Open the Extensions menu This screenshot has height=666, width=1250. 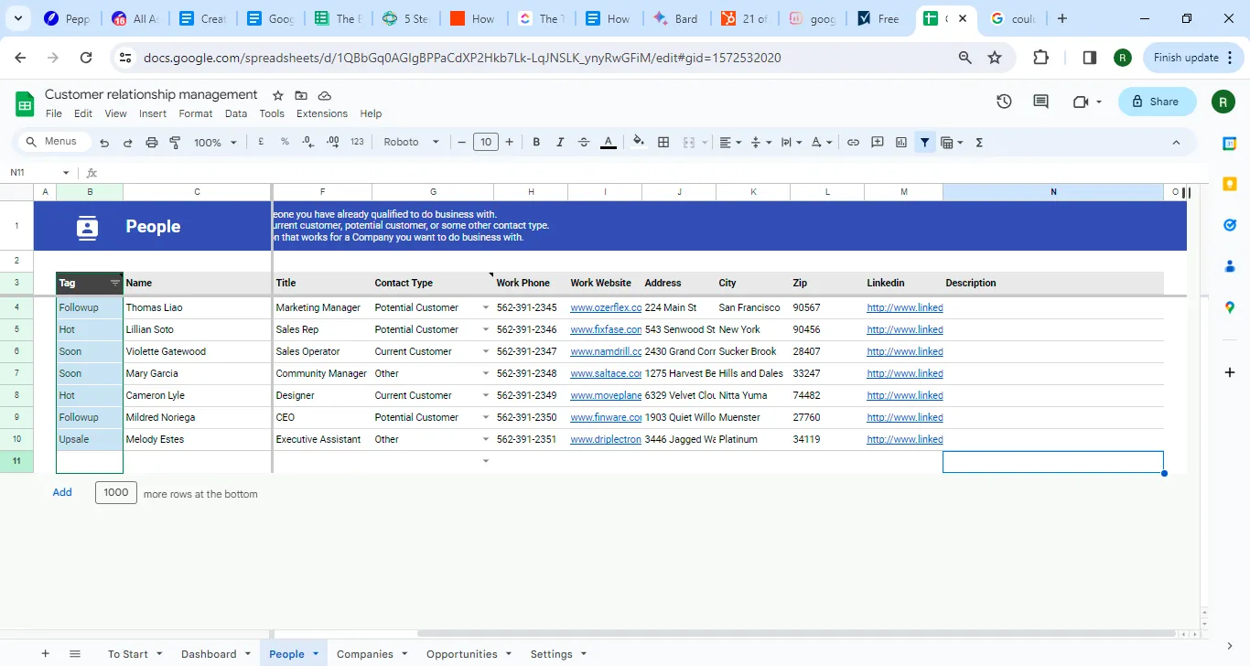click(x=322, y=113)
